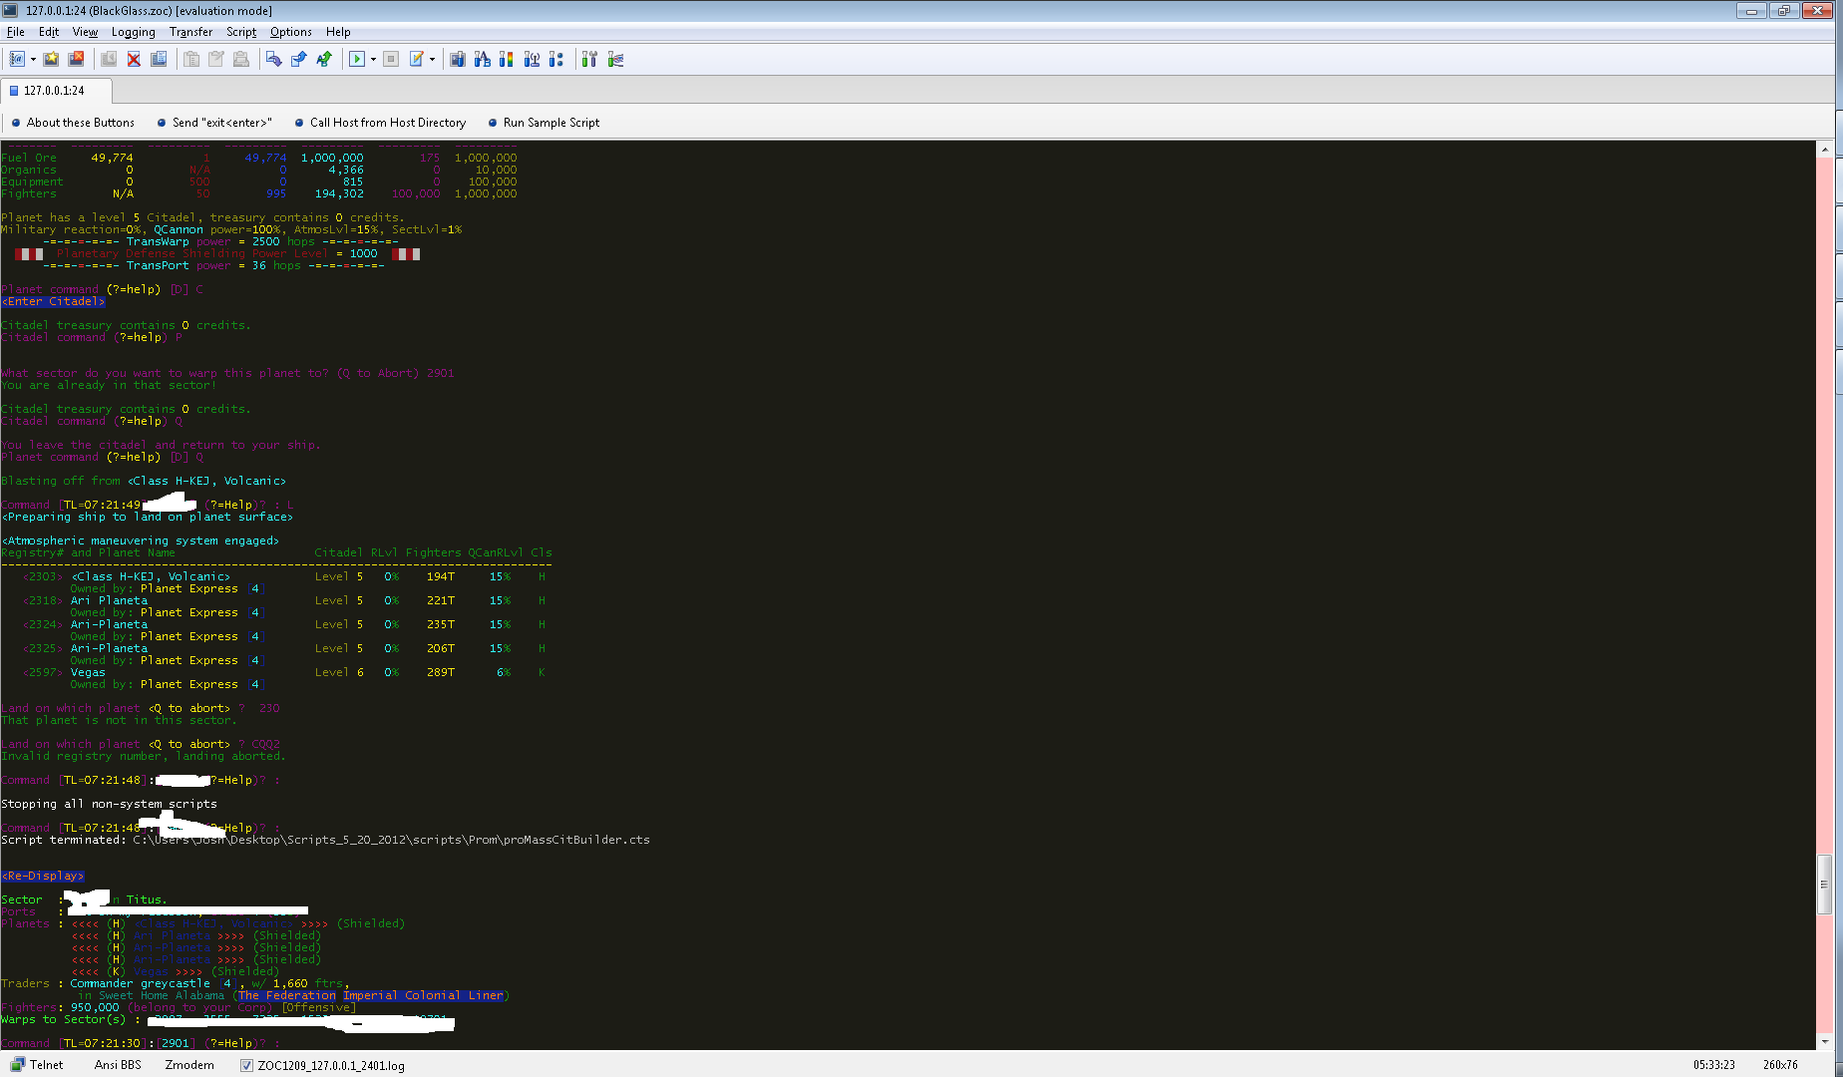Image resolution: width=1843 pixels, height=1077 pixels.
Task: Click the terminal vertical scrollbar thumb
Action: tap(1824, 884)
